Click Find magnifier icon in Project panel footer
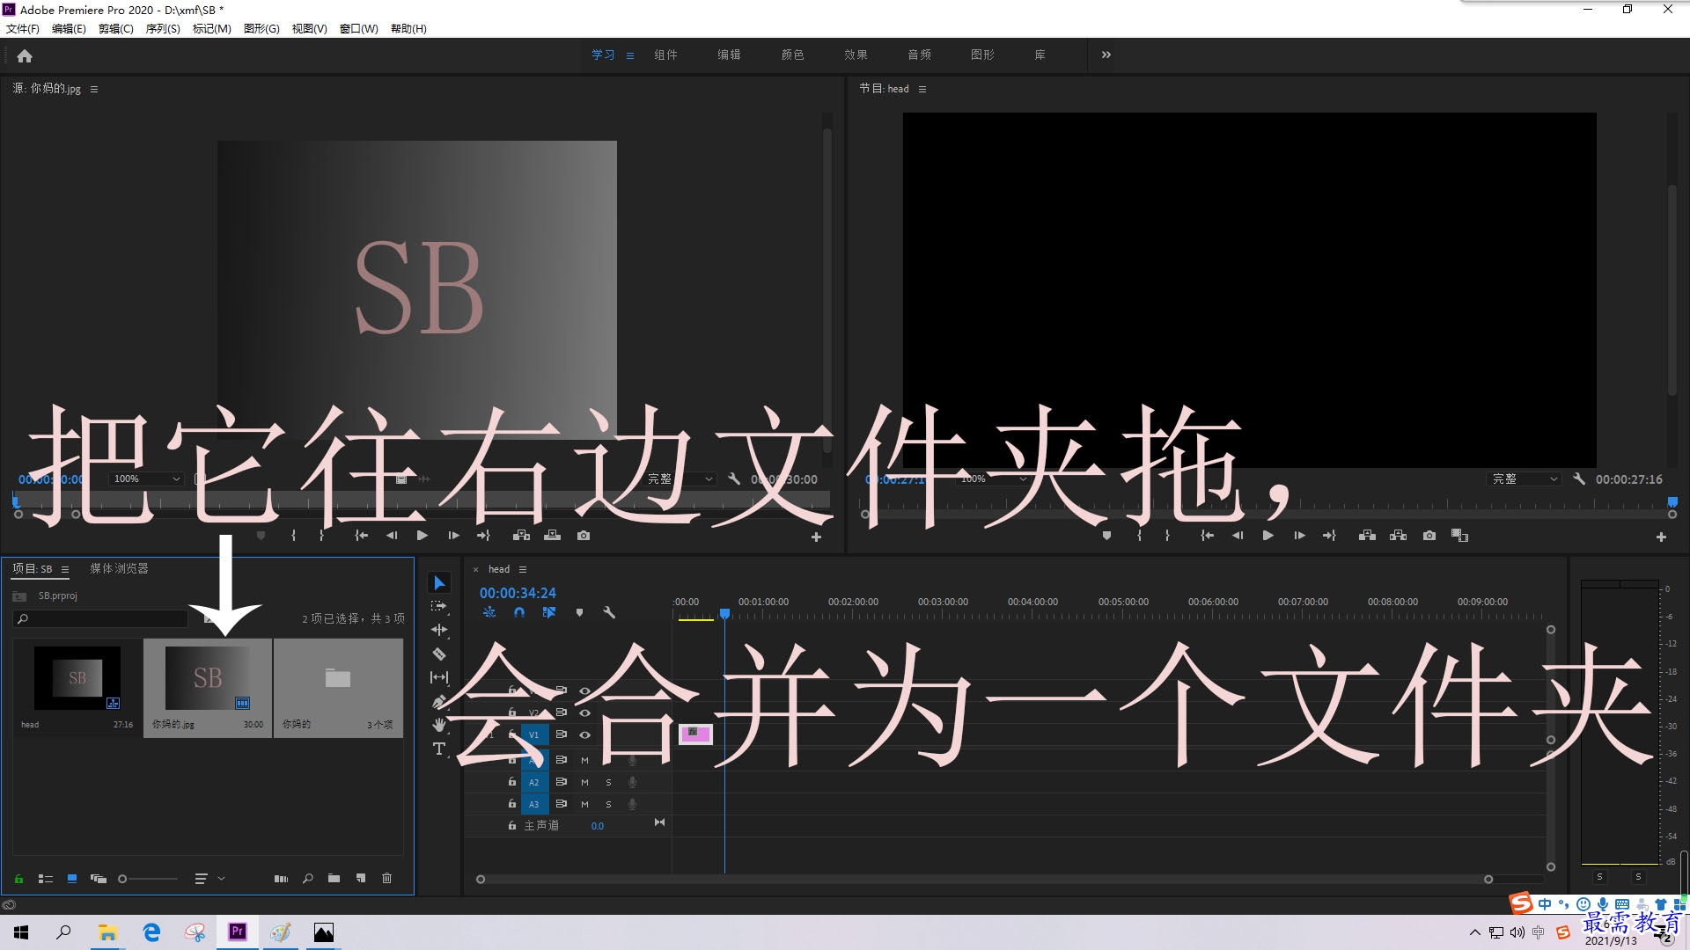The height and width of the screenshot is (950, 1690). pyautogui.click(x=307, y=878)
